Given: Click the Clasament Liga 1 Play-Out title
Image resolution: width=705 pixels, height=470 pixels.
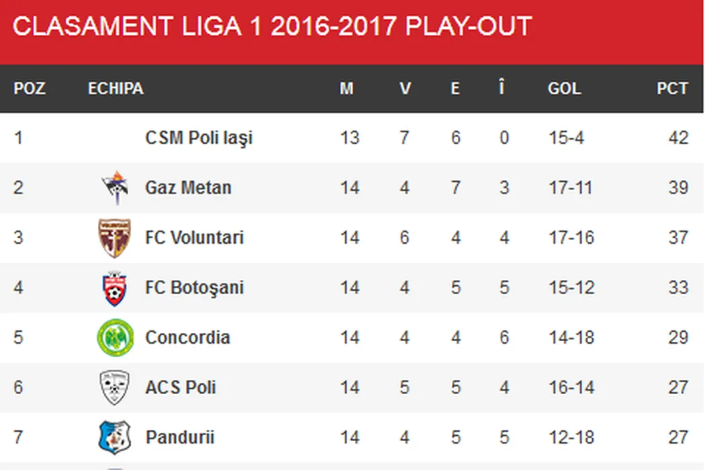Looking at the screenshot, I should pos(272,27).
